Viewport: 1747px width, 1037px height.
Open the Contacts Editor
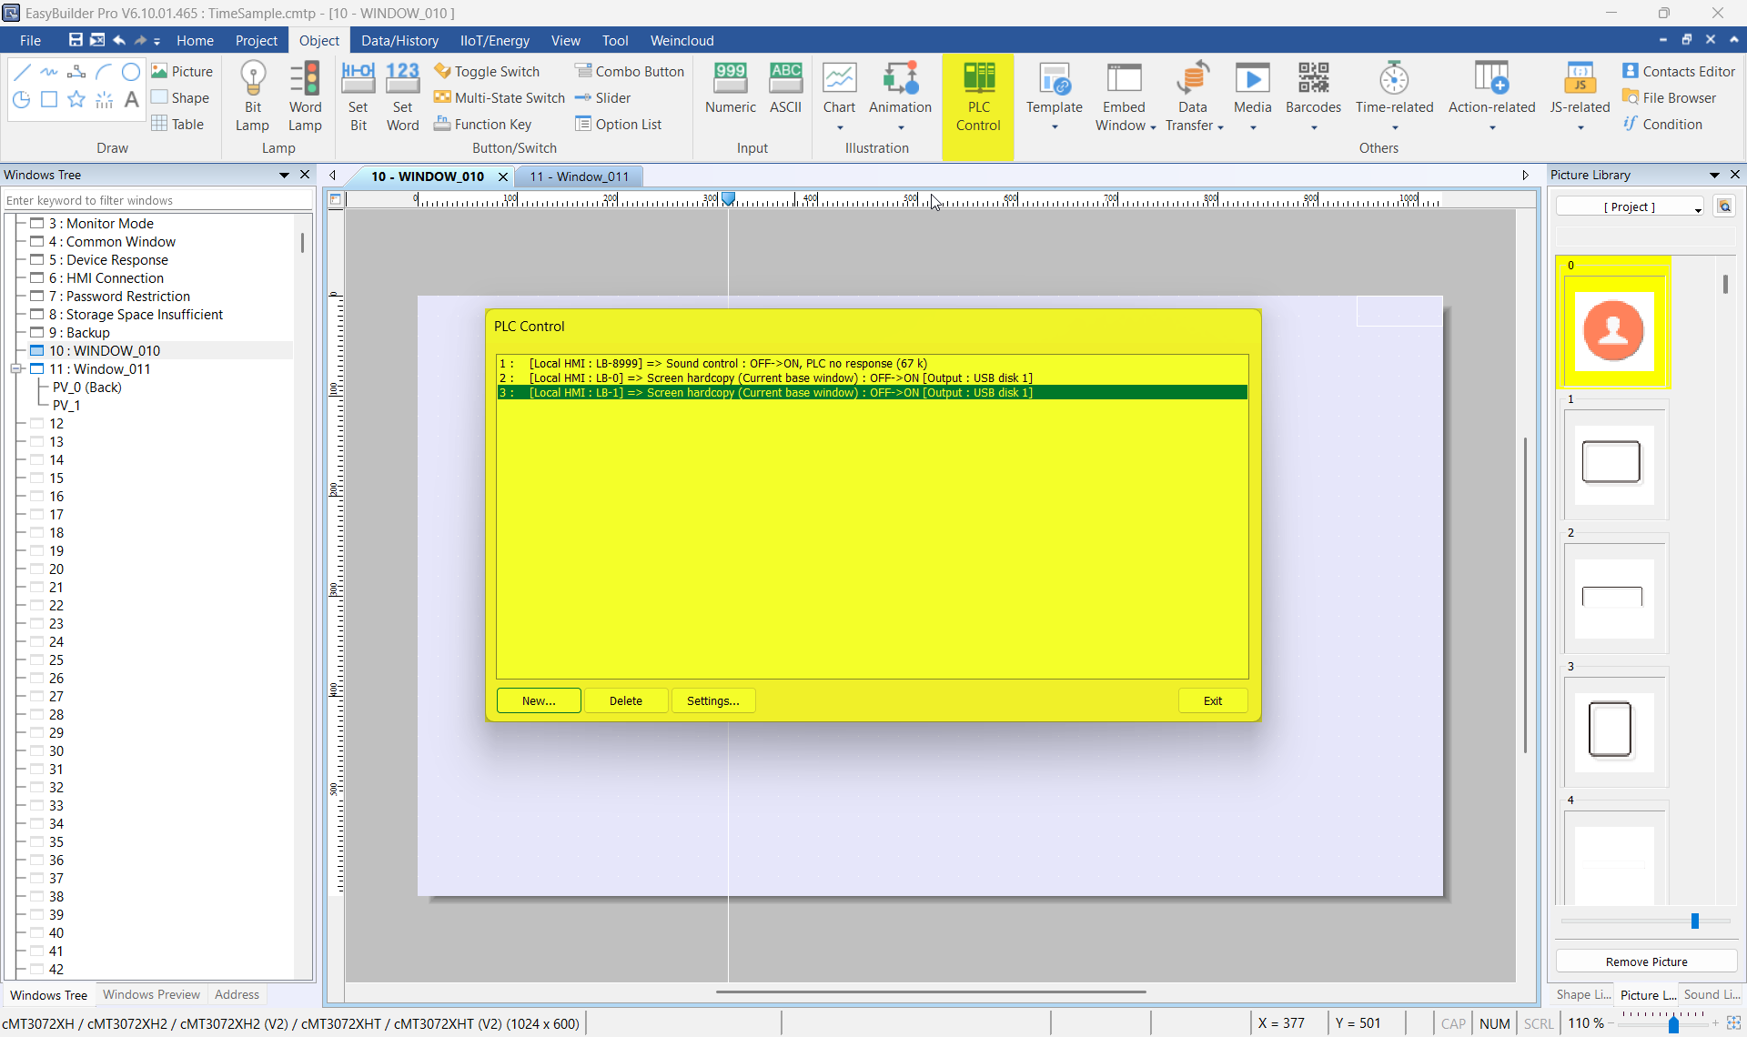[1678, 71]
